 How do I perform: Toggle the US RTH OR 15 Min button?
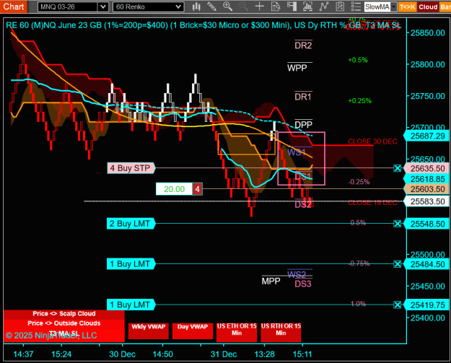tap(281, 332)
